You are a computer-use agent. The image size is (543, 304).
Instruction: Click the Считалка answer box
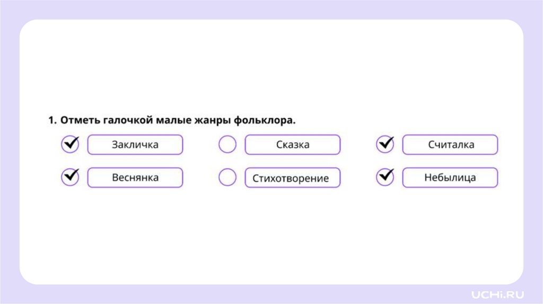point(450,145)
